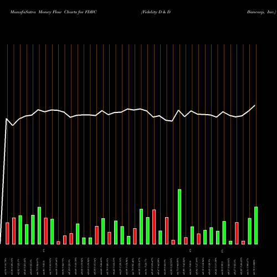This screenshot has width=277, height=277.
Task: Click the 'Bancorp, Inc.)' text in the header
Action: (261, 12)
